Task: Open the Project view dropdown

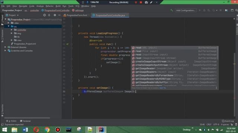Action: (12, 15)
